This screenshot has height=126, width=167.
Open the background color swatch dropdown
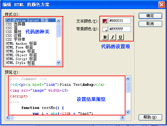105,29
